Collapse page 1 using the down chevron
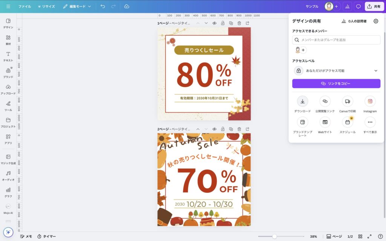Image resolution: width=386 pixels, height=241 pixels. pyautogui.click(x=206, y=23)
